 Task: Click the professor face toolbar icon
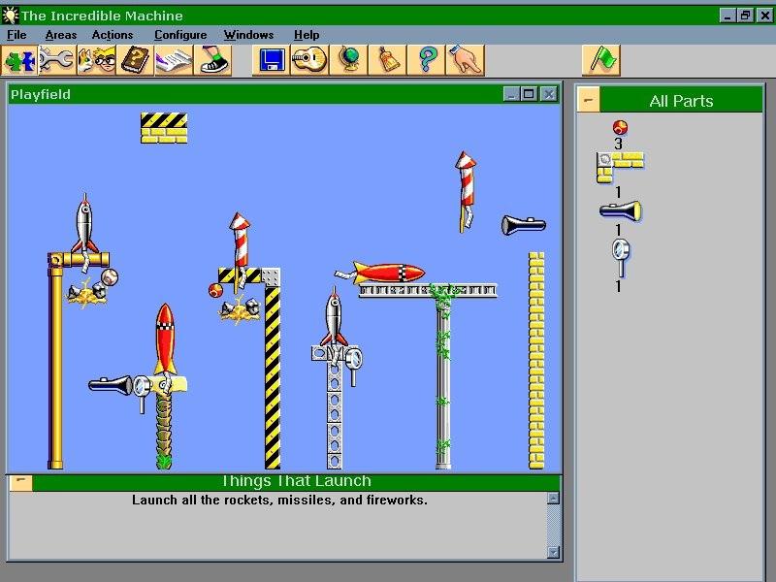coord(95,60)
